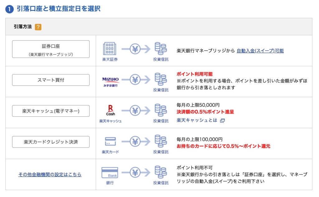This screenshot has width=319, height=197.
Task: Pick the 楽天カードクレジット決済 button
Action: pos(51,142)
